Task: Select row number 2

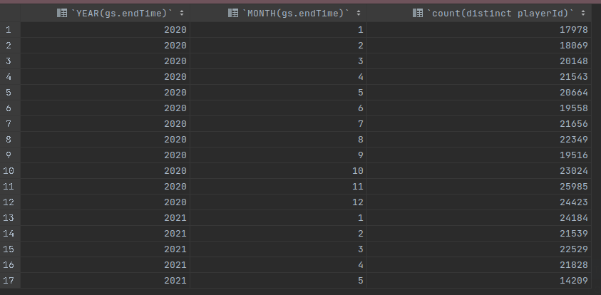Action: point(10,45)
